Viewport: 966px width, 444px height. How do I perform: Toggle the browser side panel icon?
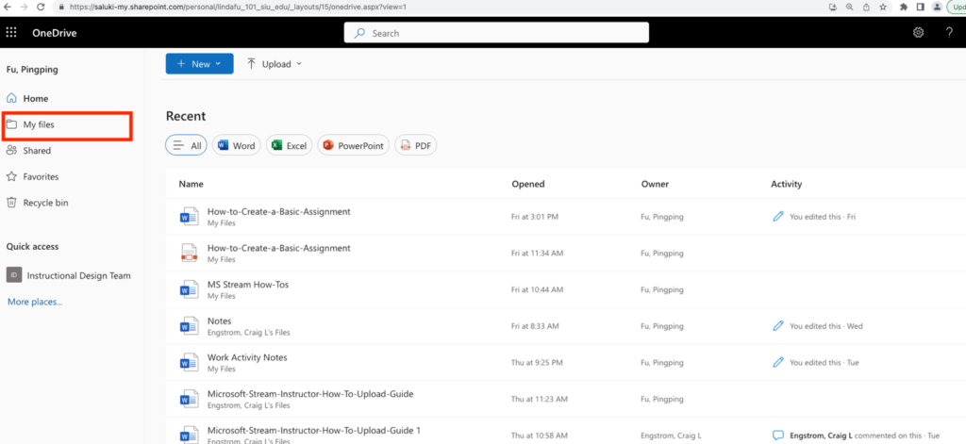pos(921,7)
